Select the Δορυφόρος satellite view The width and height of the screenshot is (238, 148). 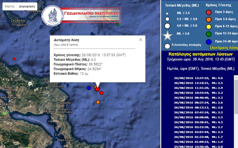point(27,6)
